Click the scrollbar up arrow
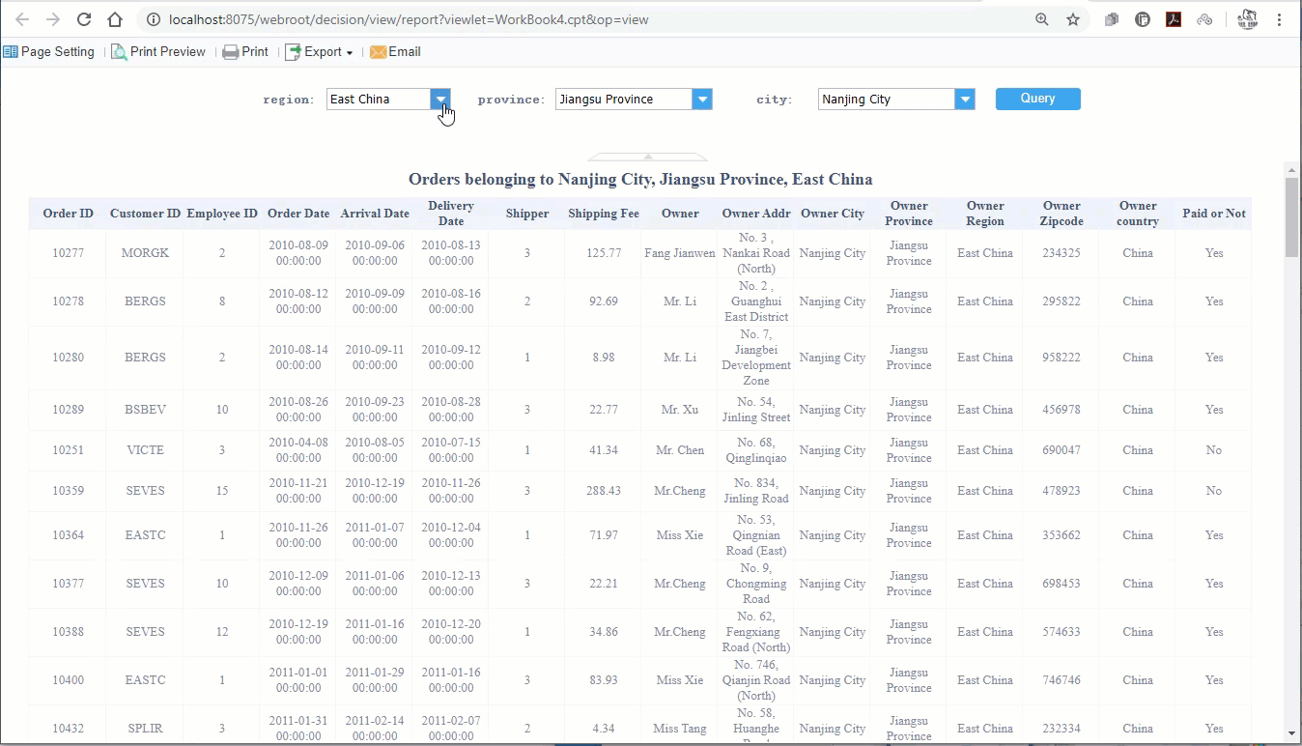1302x746 pixels. (x=1291, y=169)
